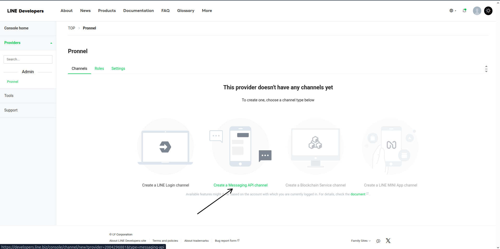Open the Products menu

click(107, 11)
